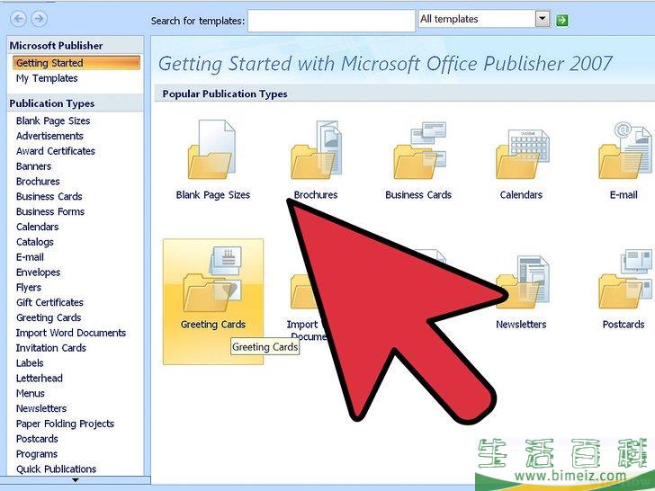Screen dimensions: 655x491
Task: Select Quick Publications in sidebar
Action: pos(56,469)
